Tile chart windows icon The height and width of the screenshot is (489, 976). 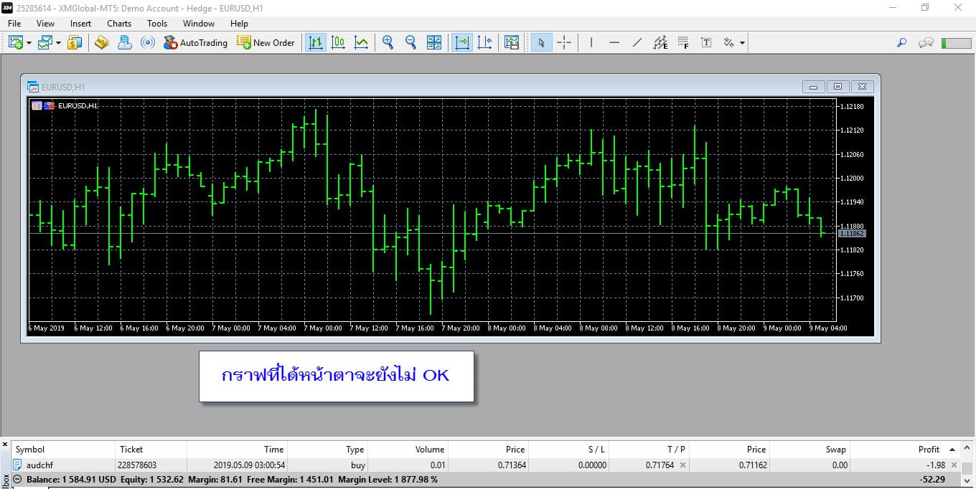[434, 42]
